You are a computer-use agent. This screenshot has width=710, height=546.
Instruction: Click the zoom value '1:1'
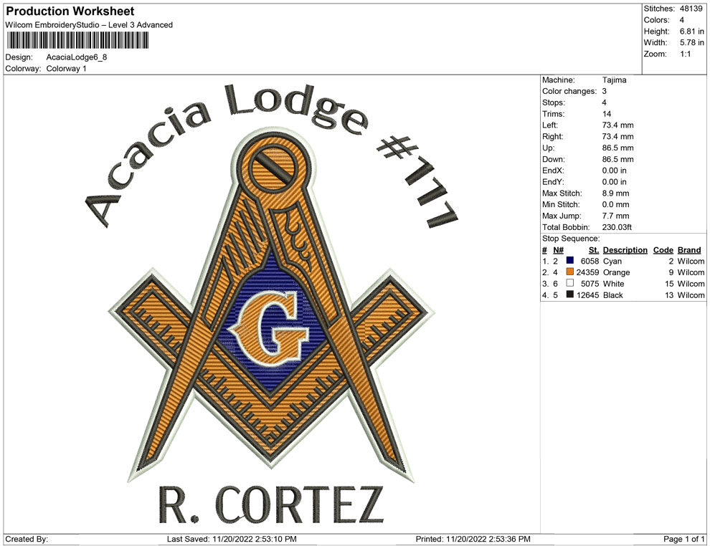click(x=685, y=54)
